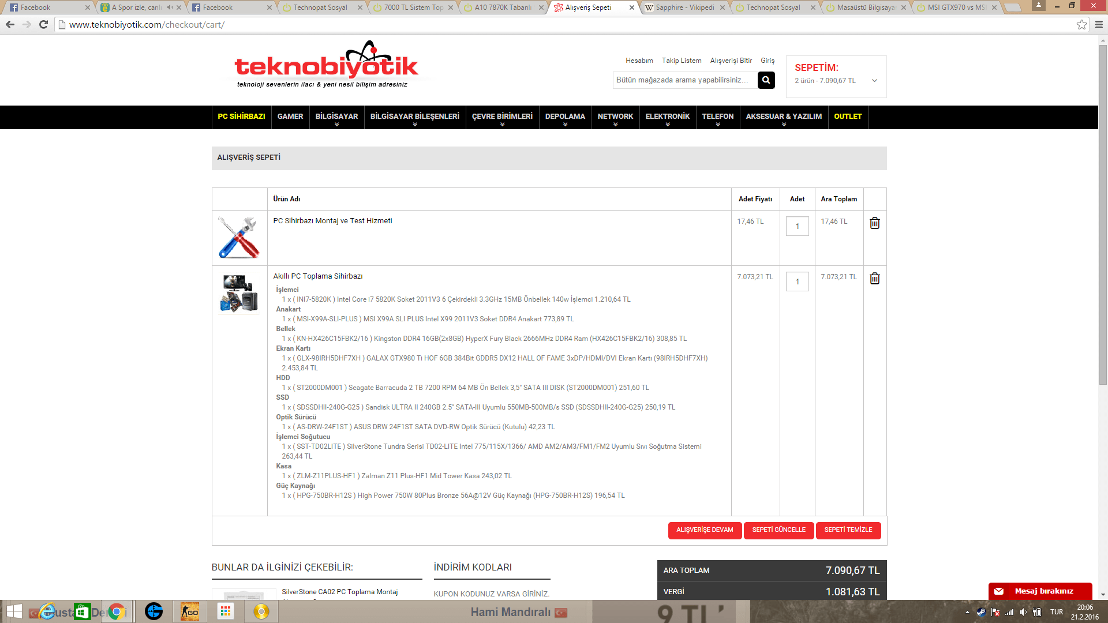The image size is (1108, 623).
Task: Open SilverStone CA02 PC Toplama Montaj link
Action: click(340, 592)
